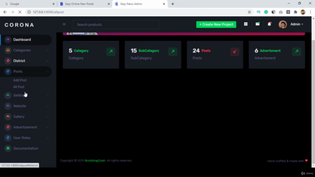Click the '15' SubCategory count
The height and width of the screenshot is (177, 315).
pyautogui.click(x=133, y=51)
